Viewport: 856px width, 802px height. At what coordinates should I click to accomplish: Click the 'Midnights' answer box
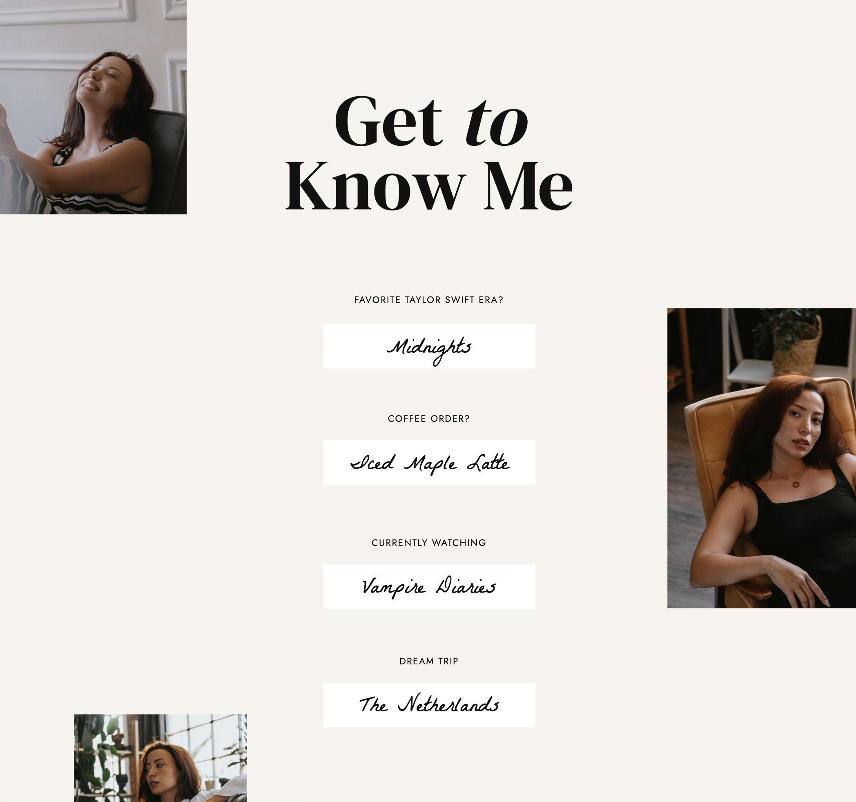(x=429, y=346)
